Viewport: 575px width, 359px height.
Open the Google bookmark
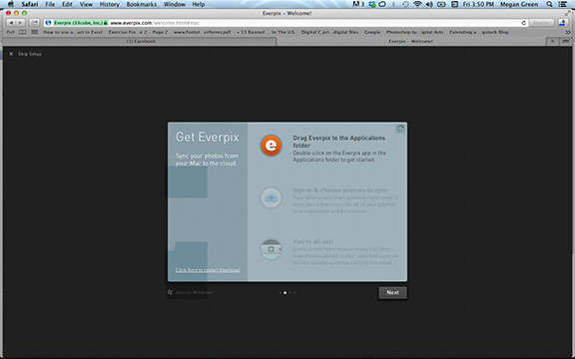[372, 32]
